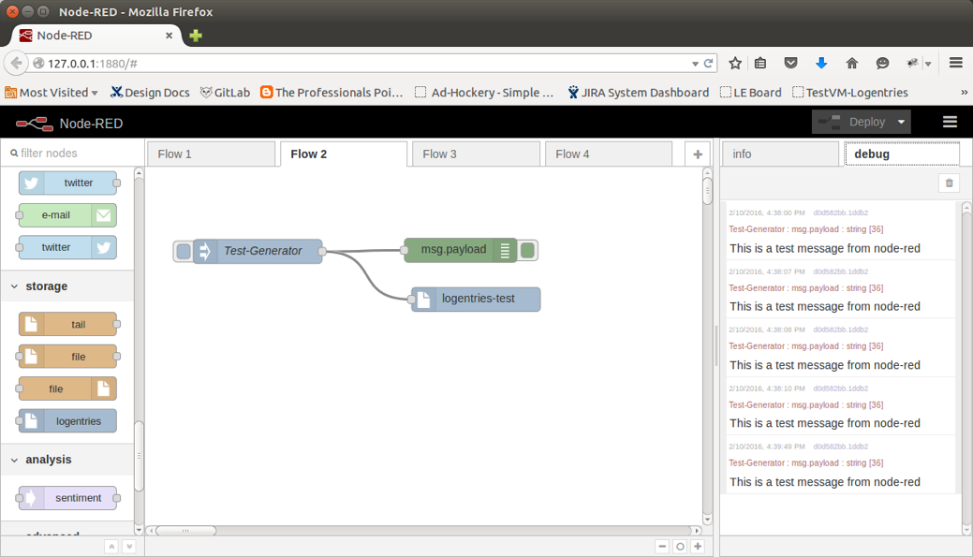Click the Deploy button
973x557 pixels.
click(852, 123)
